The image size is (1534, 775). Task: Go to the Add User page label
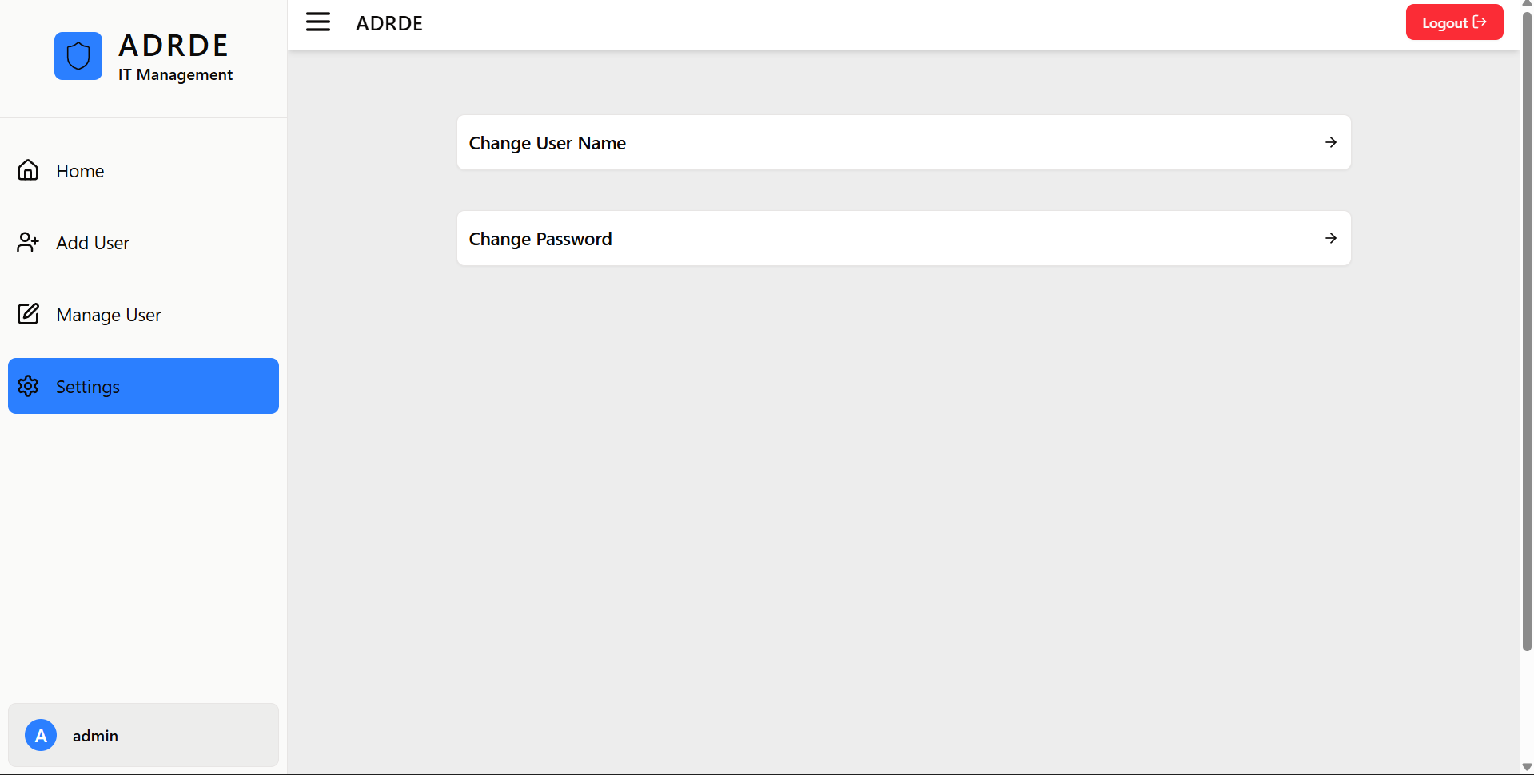[x=93, y=243]
